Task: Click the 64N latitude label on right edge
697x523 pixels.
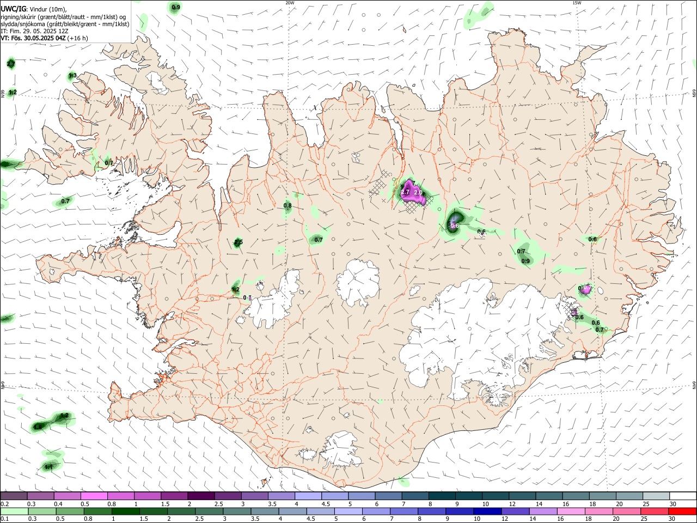Action: (x=694, y=385)
